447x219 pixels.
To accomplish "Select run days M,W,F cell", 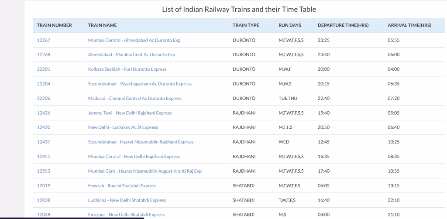I will pyautogui.click(x=285, y=69).
